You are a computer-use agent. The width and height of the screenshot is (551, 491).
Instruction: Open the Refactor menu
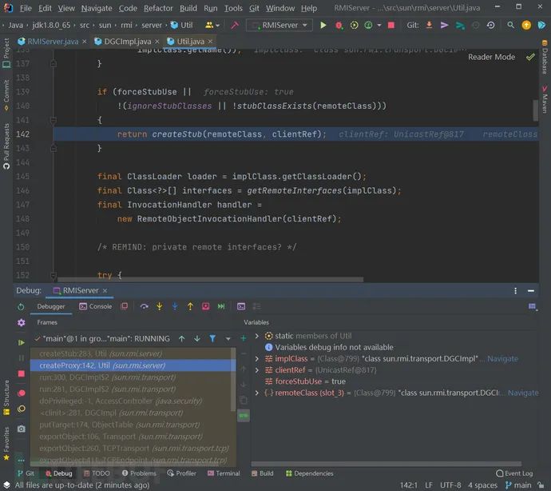tap(158, 8)
